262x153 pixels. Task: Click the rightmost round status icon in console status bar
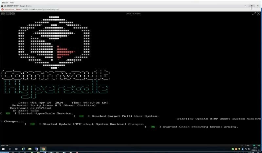pyautogui.click(x=259, y=145)
